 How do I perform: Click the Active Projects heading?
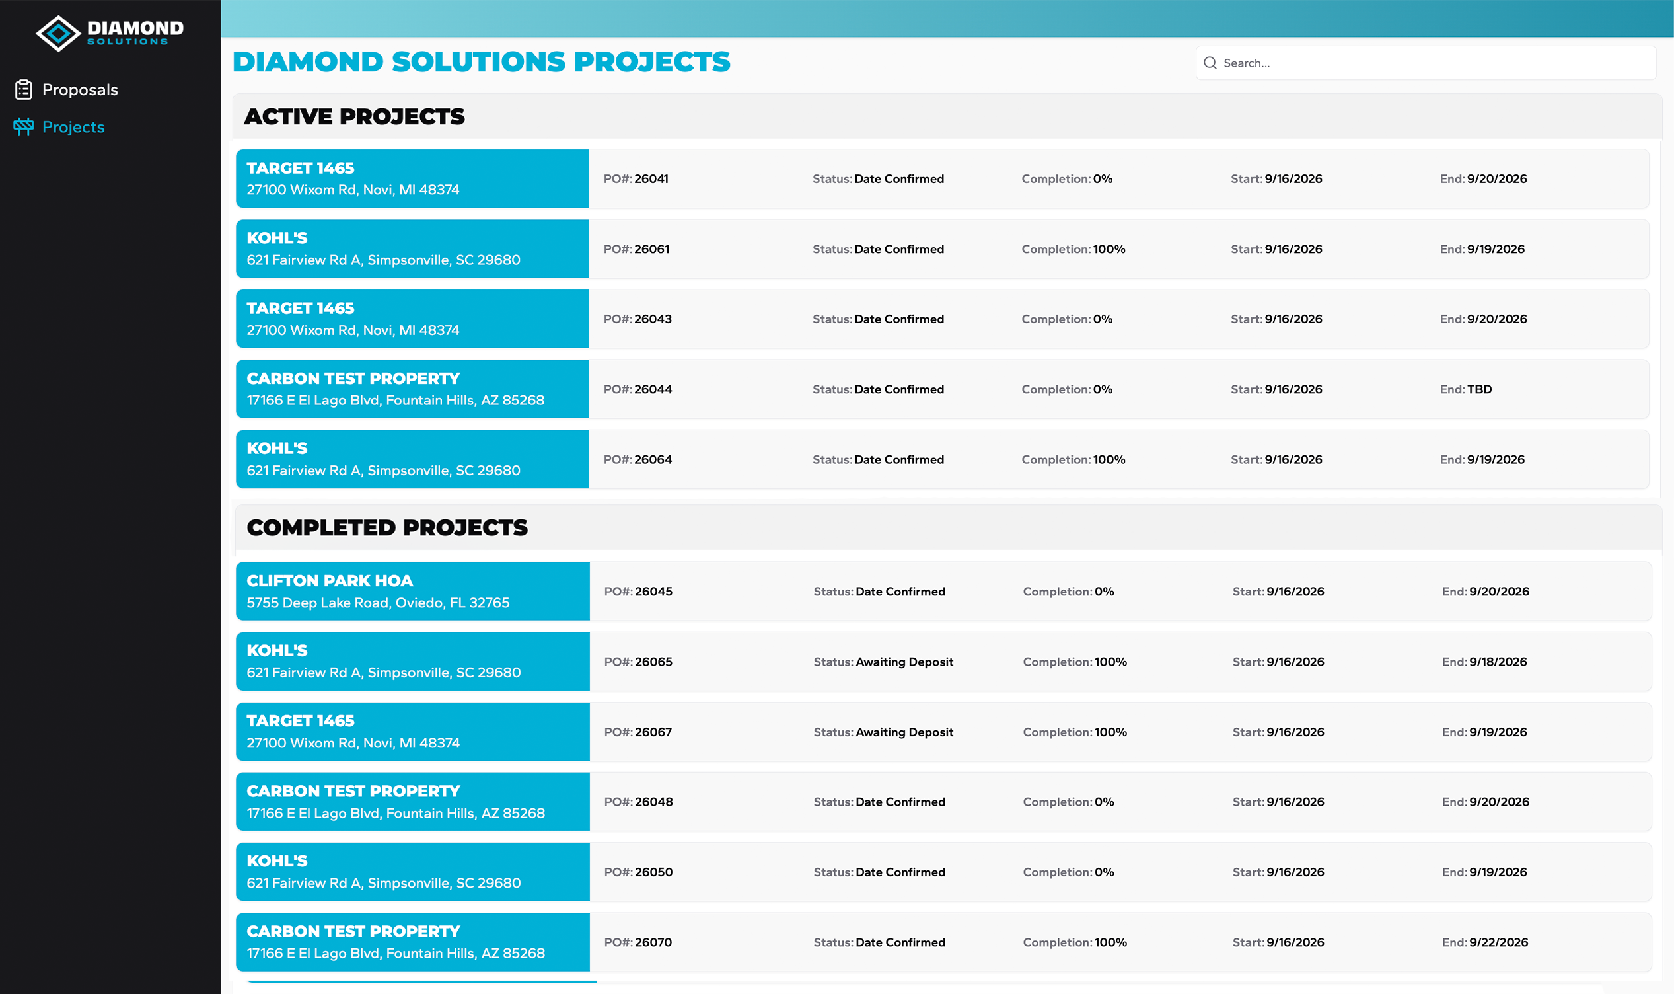click(354, 116)
